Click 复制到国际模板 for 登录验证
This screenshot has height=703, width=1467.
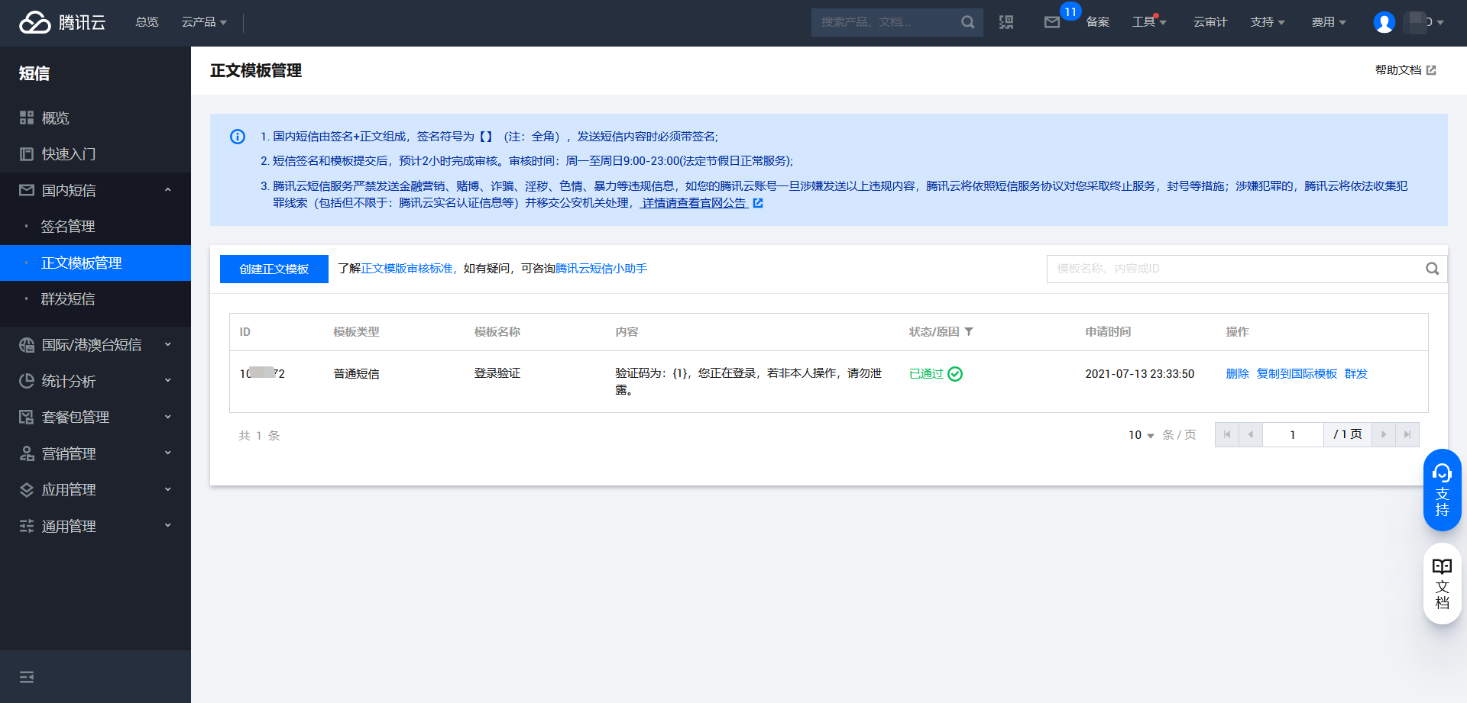[x=1297, y=374]
